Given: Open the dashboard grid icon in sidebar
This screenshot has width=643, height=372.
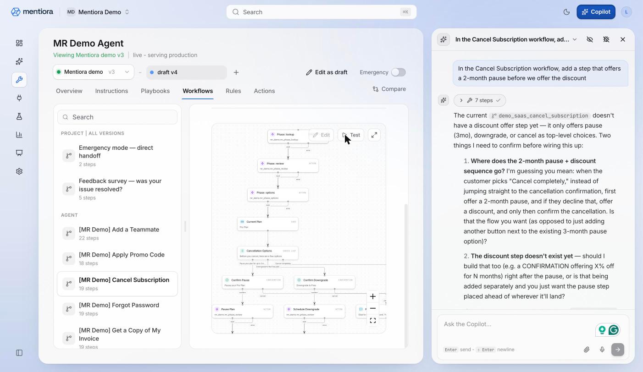Looking at the screenshot, I should point(19,43).
